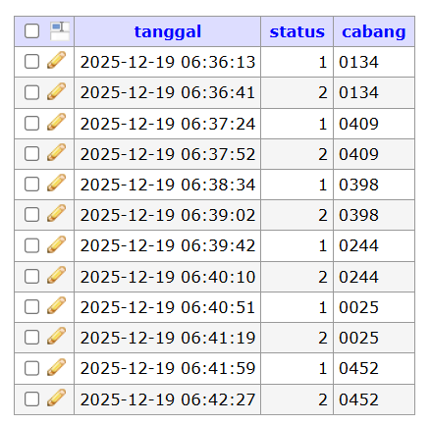Sort by the cabang column header

pos(374,31)
